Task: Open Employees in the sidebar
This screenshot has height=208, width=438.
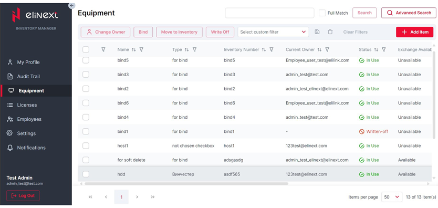Action: pyautogui.click(x=36, y=119)
